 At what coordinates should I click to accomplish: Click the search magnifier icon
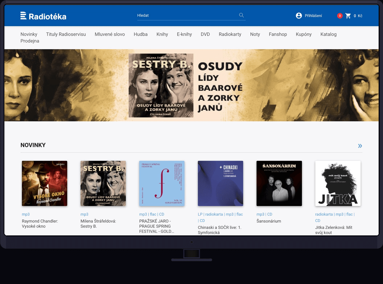click(241, 15)
